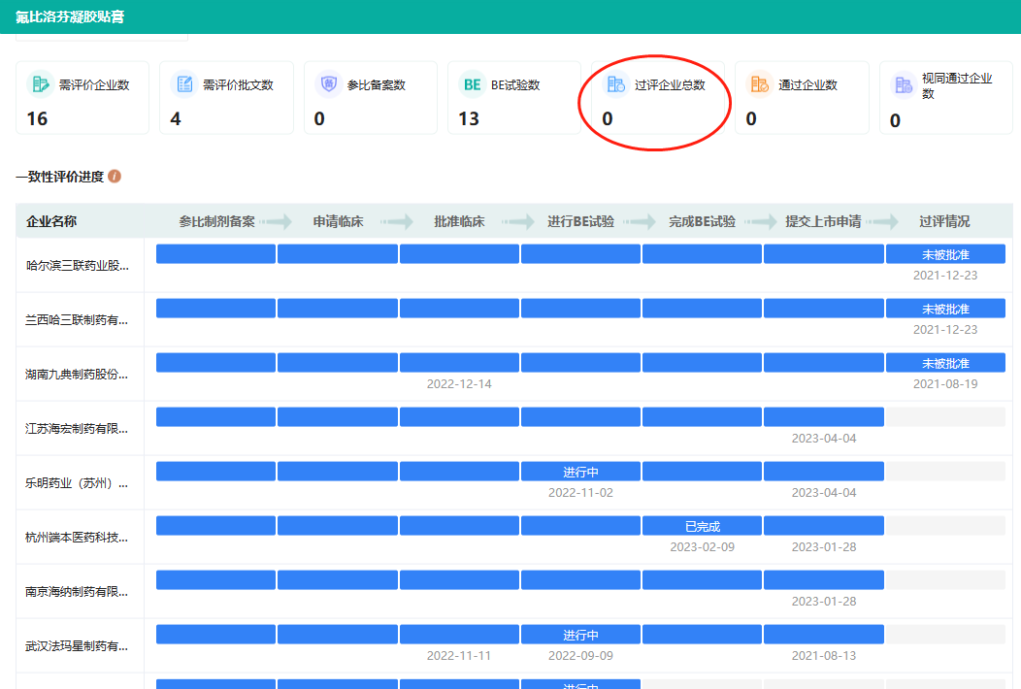This screenshot has height=689, width=1021.
Task: Click date 2022-11-11 in 武汉法玛星 row
Action: click(x=459, y=656)
